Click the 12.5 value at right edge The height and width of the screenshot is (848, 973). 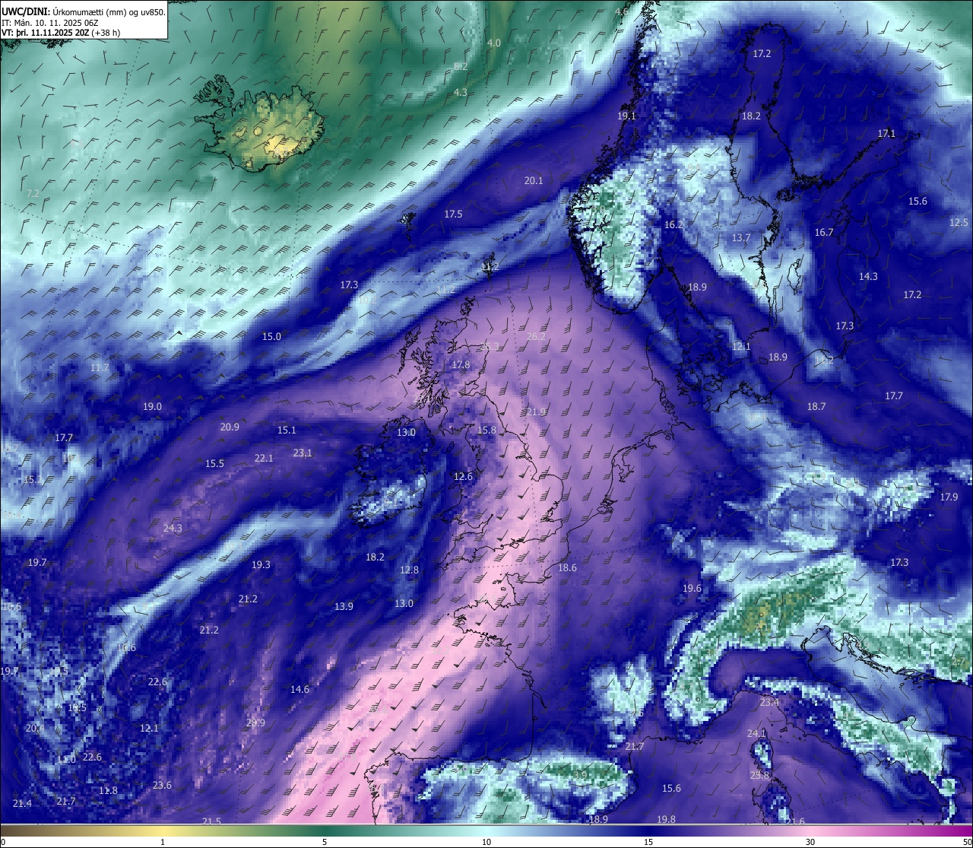tap(959, 222)
